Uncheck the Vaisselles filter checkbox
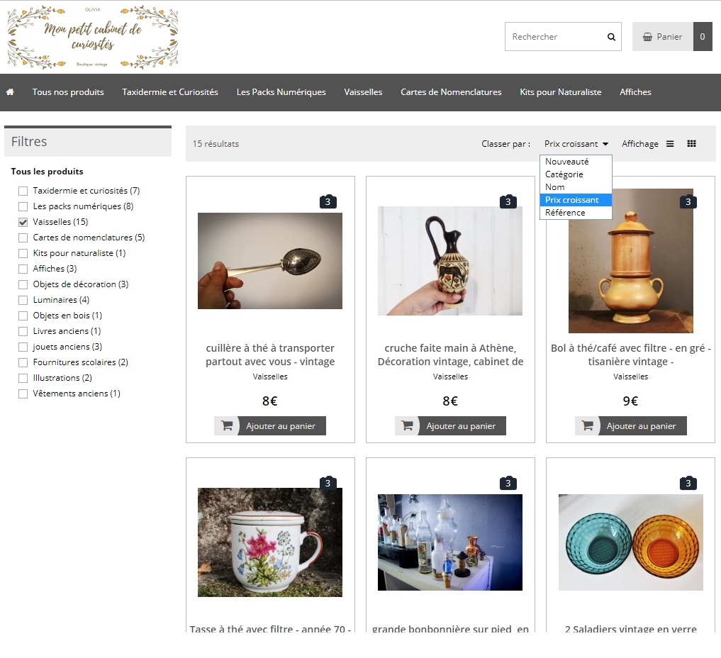The height and width of the screenshot is (658, 721). coord(23,222)
